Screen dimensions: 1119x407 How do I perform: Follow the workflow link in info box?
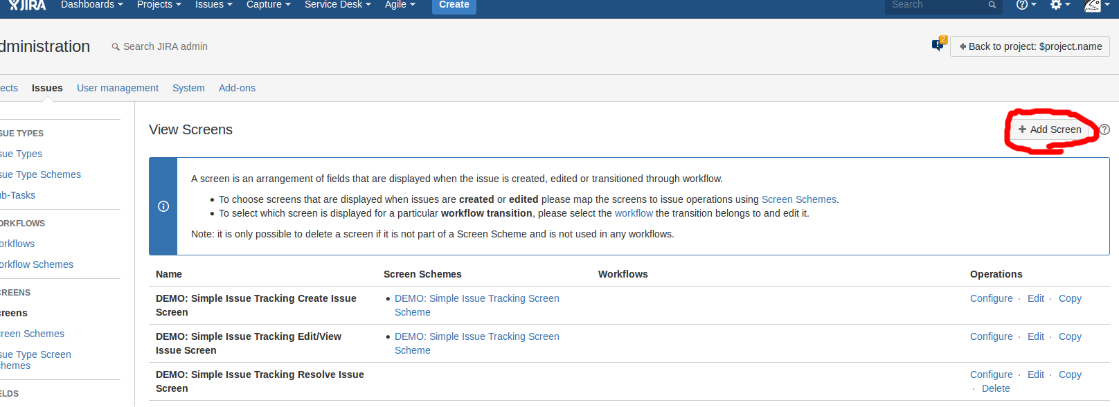pos(634,213)
